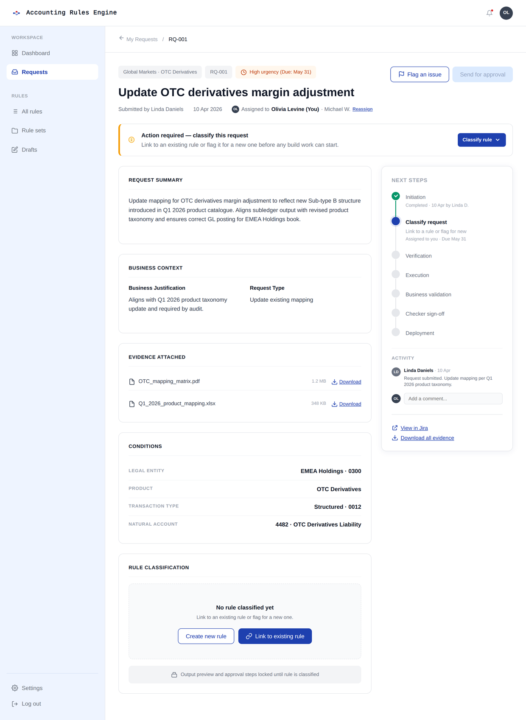Viewport: 526px width, 720px height.
Task: Click the Send for approval button
Action: coord(482,74)
